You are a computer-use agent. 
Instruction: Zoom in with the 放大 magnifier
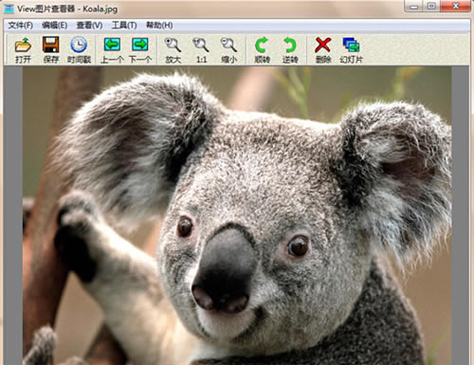tap(173, 49)
